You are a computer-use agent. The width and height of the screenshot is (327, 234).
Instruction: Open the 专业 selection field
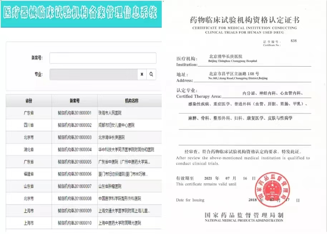coord(93,74)
